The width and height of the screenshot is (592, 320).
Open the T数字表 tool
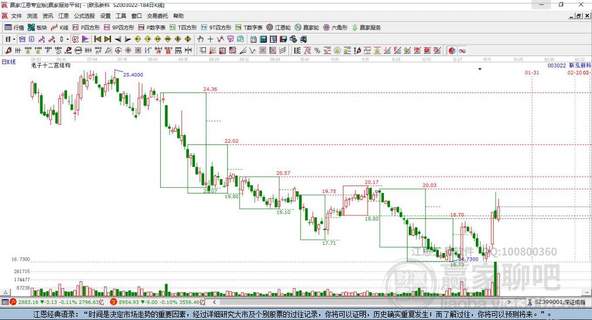249,28
